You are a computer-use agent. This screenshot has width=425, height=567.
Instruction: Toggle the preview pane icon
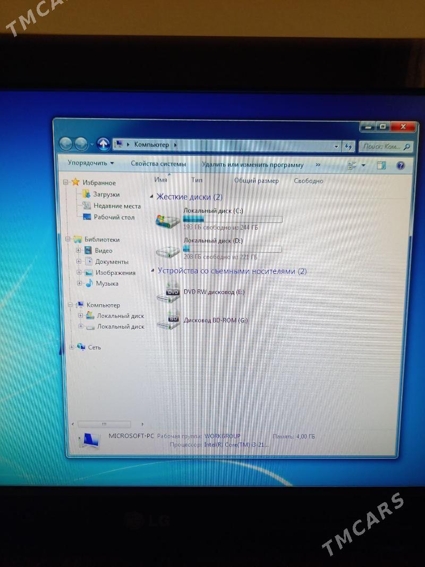click(x=381, y=165)
